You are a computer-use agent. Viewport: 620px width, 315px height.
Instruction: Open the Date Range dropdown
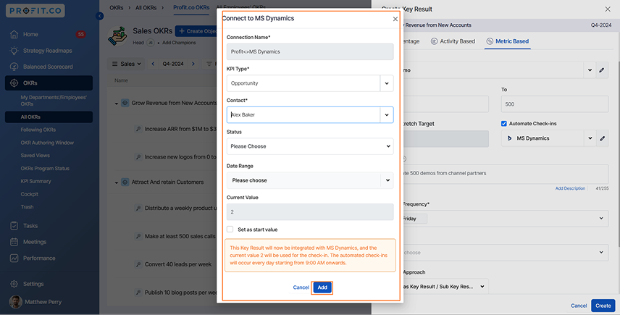click(310, 180)
